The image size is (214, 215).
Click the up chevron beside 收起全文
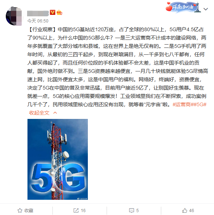tap(55, 113)
